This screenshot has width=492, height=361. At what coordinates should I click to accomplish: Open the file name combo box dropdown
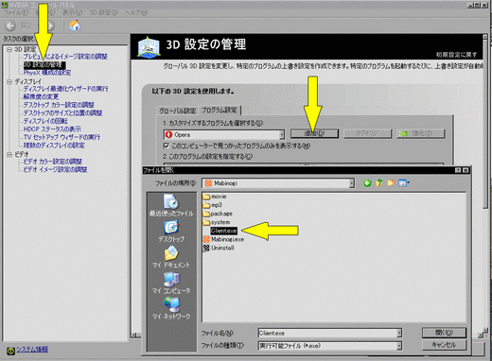399,333
